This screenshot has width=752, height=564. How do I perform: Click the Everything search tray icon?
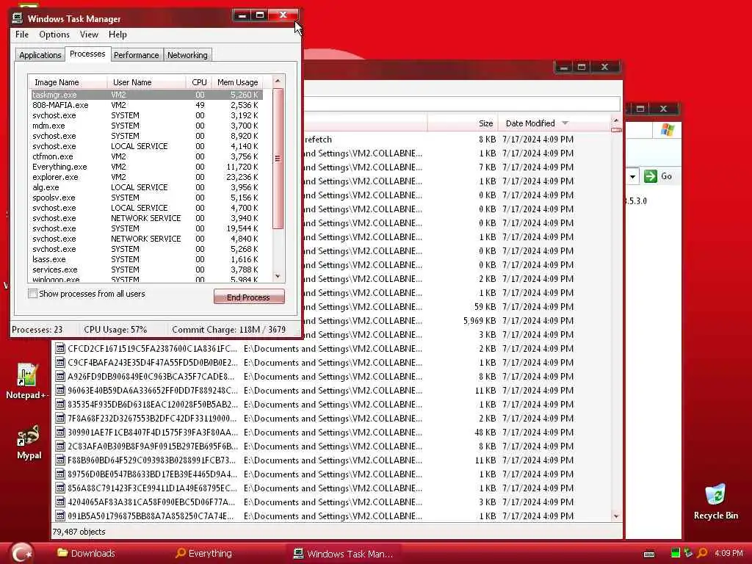[701, 553]
